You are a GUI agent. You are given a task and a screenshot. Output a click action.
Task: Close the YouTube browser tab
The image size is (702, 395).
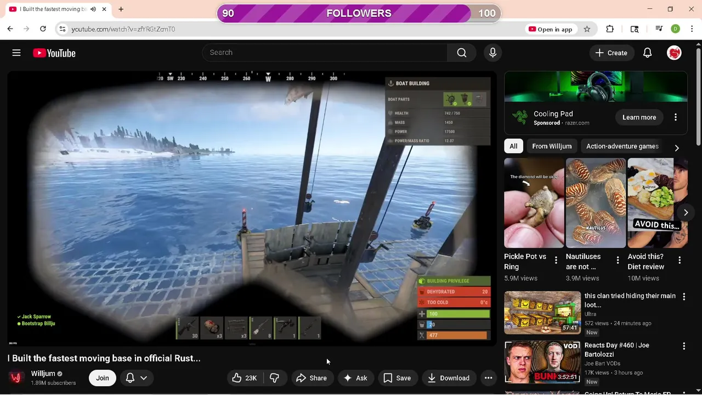tap(104, 9)
